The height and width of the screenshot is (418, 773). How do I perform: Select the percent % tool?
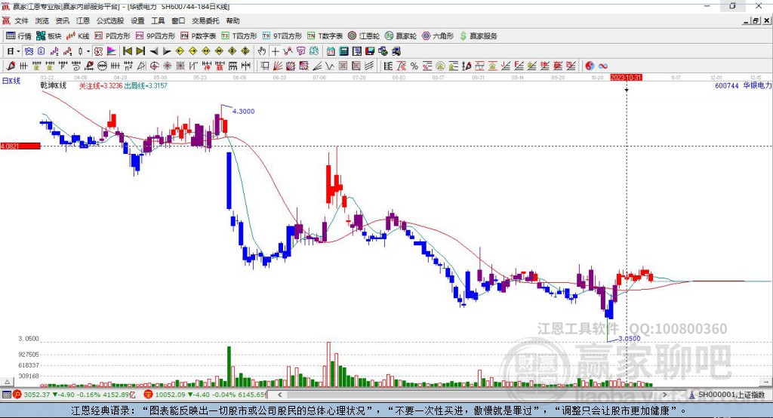coord(414,66)
